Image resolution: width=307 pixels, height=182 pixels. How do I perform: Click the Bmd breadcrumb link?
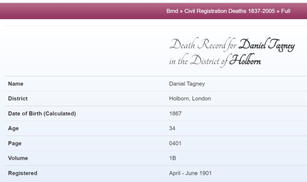[x=172, y=11]
